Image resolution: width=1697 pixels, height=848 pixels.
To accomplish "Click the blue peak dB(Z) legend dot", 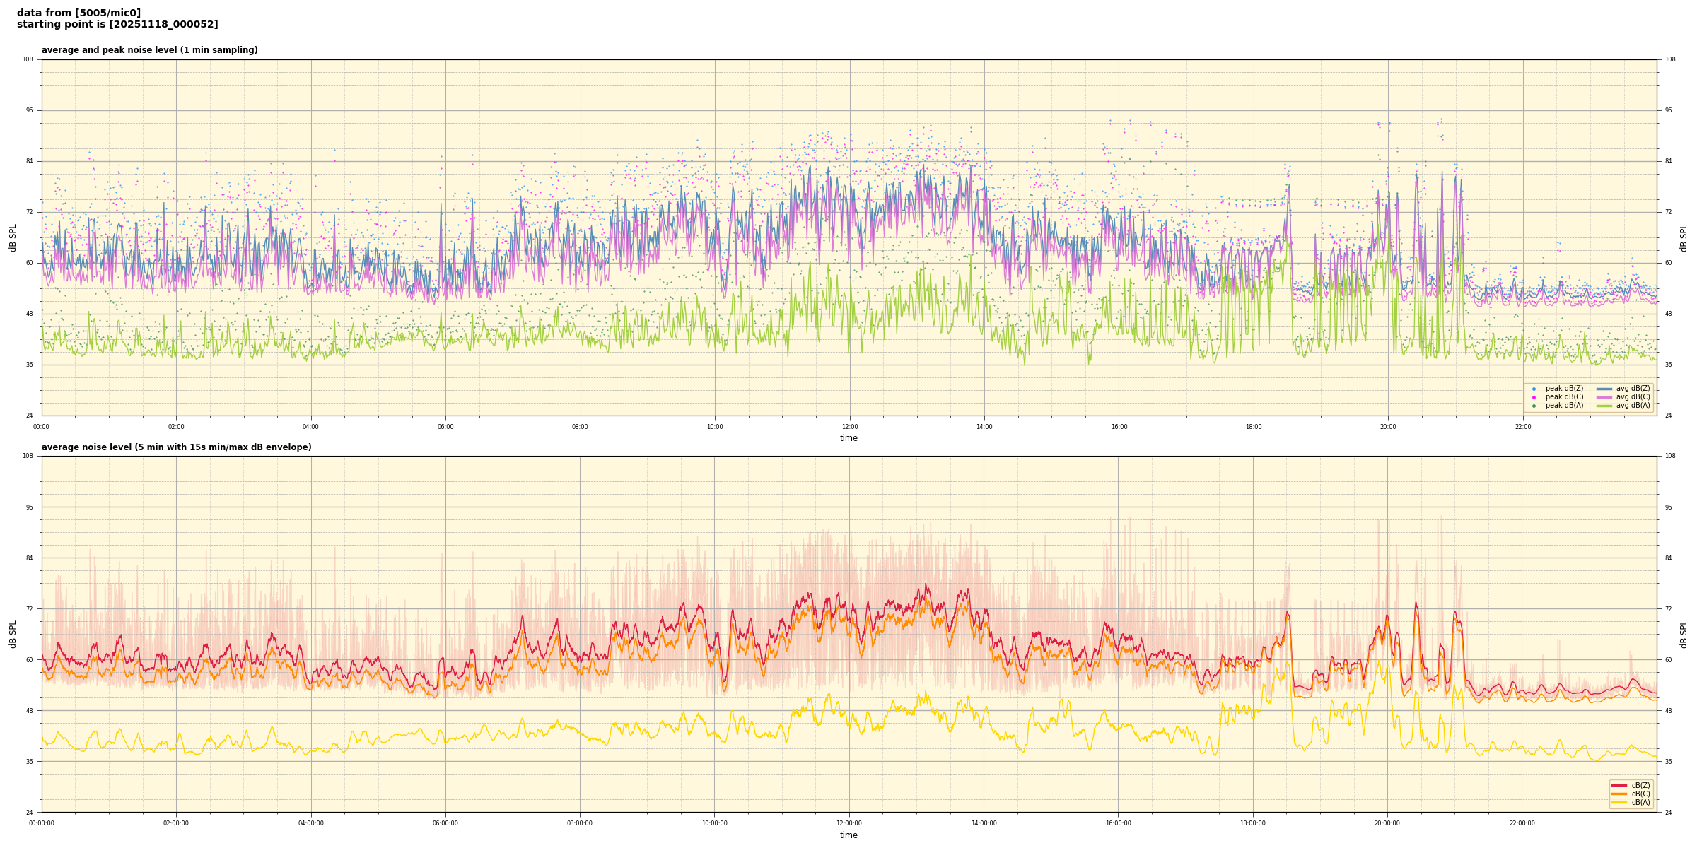I will (x=1534, y=389).
